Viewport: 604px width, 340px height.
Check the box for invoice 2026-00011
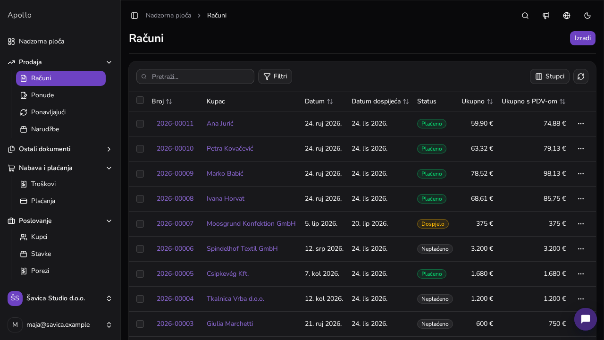140,124
